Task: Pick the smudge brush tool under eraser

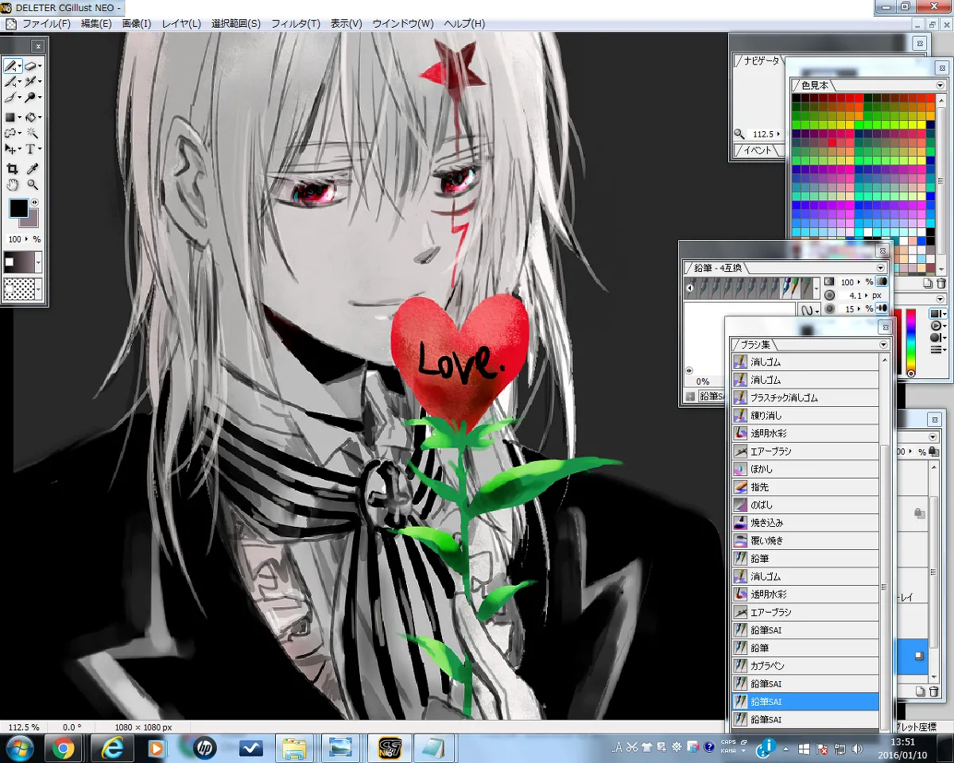Action: [31, 82]
